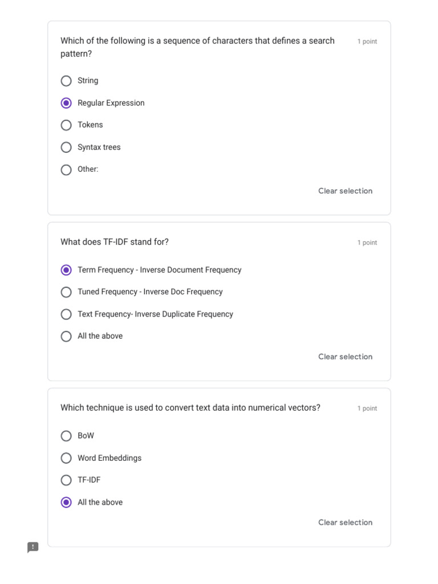Pick Tuned Frequency - Inverse Doc Frequency
Viewport: 438px width, 584px height.
[x=66, y=292]
